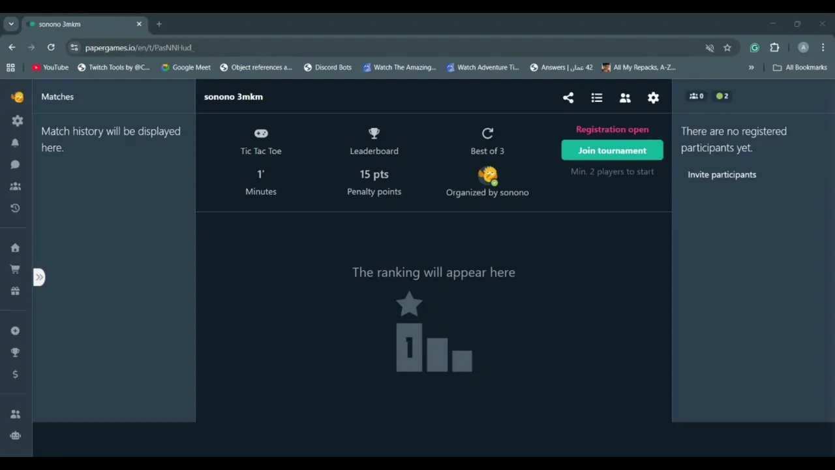Click the registered participants count badge
835x470 pixels.
[x=697, y=97]
